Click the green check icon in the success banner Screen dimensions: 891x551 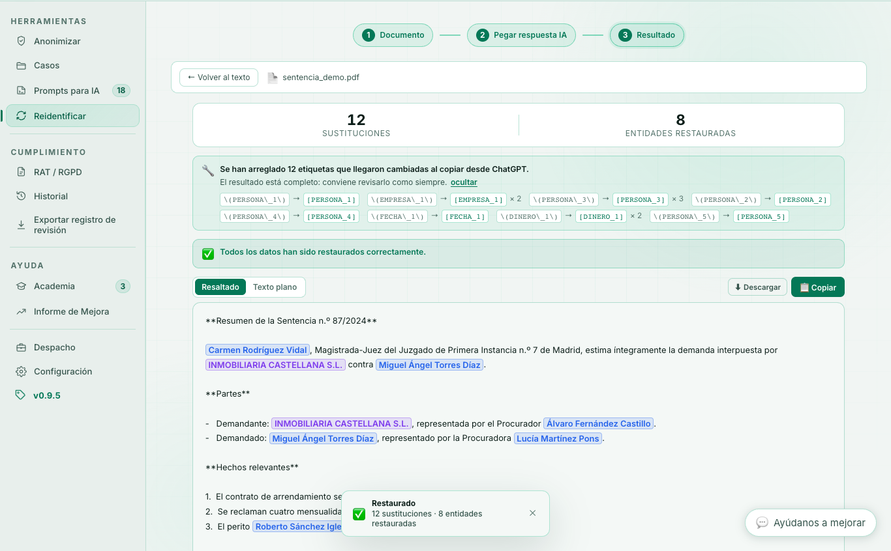click(x=208, y=253)
